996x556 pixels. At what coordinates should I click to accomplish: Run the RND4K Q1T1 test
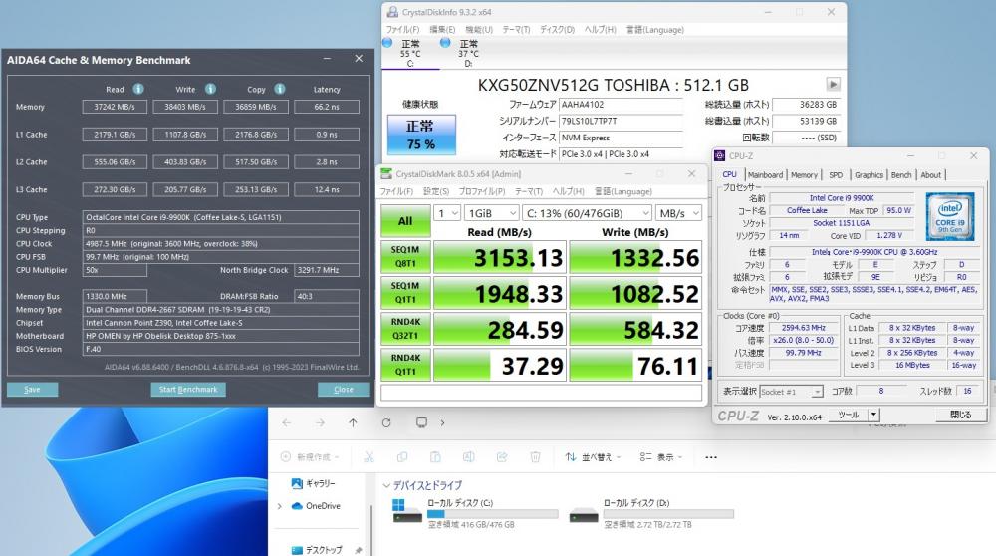pos(405,365)
